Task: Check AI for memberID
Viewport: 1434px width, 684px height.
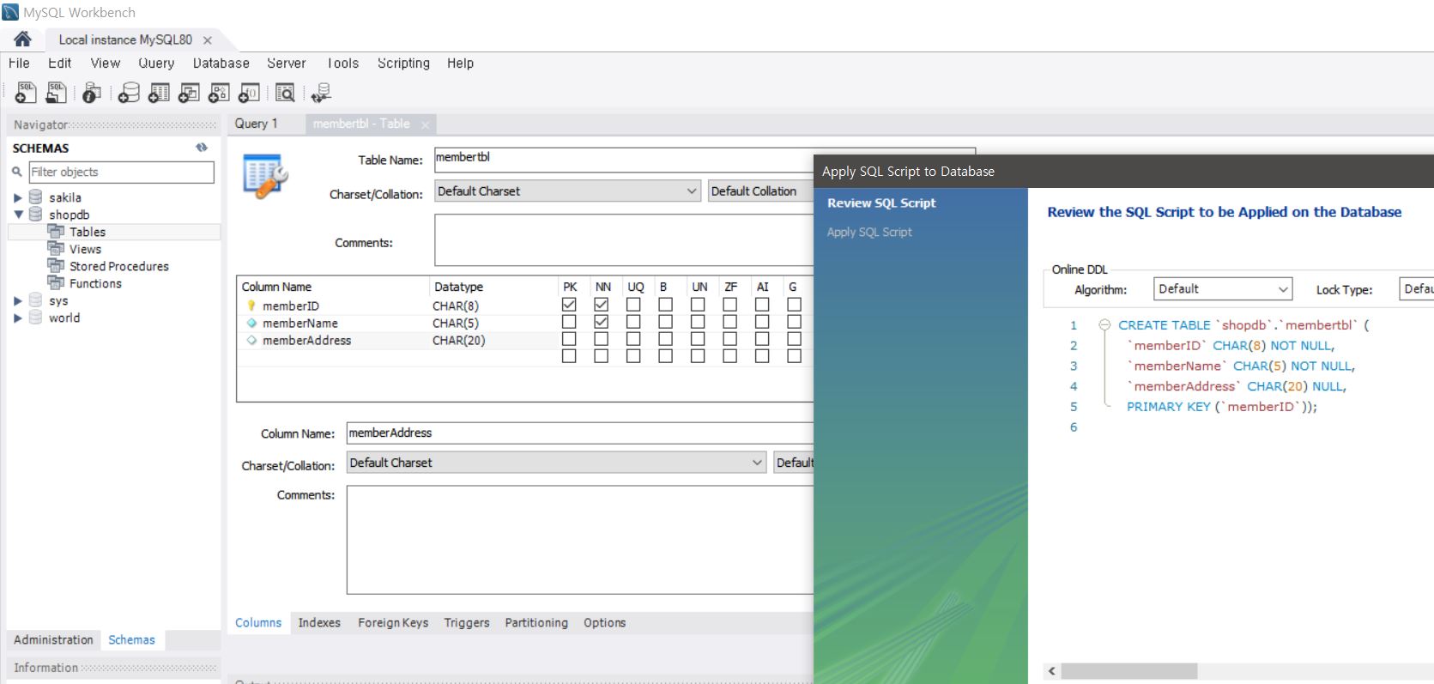Action: [762, 305]
